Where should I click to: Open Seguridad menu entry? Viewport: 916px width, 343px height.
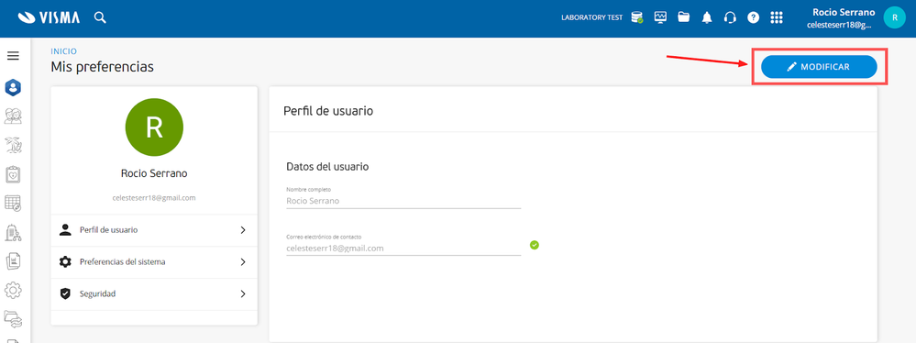pos(154,293)
